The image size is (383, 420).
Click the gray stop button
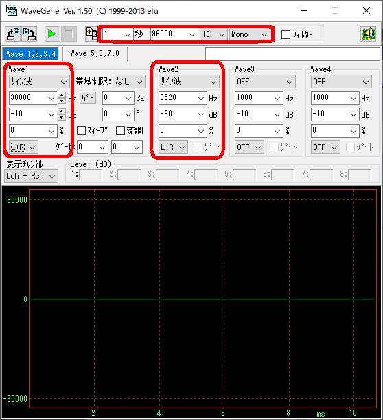tap(69, 34)
